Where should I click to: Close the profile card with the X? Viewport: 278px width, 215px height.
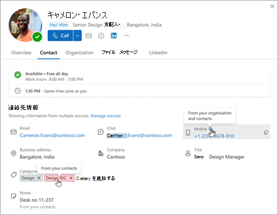[x=272, y=6]
